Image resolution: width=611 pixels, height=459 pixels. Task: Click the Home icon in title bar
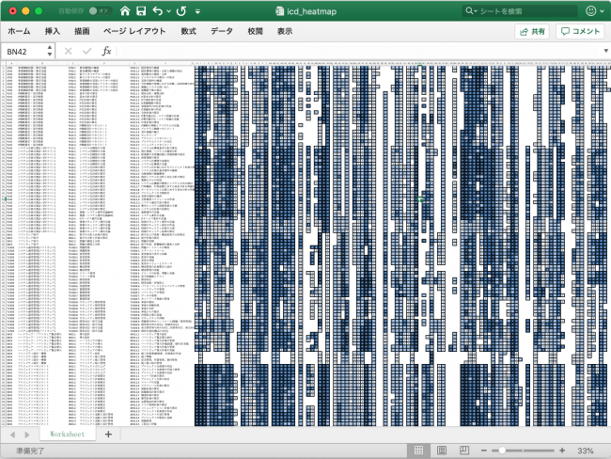(x=124, y=10)
